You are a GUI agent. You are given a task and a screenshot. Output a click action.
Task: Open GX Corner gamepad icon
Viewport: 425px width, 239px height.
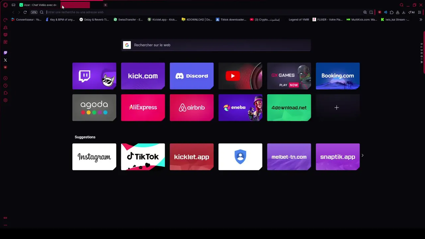tap(13, 5)
